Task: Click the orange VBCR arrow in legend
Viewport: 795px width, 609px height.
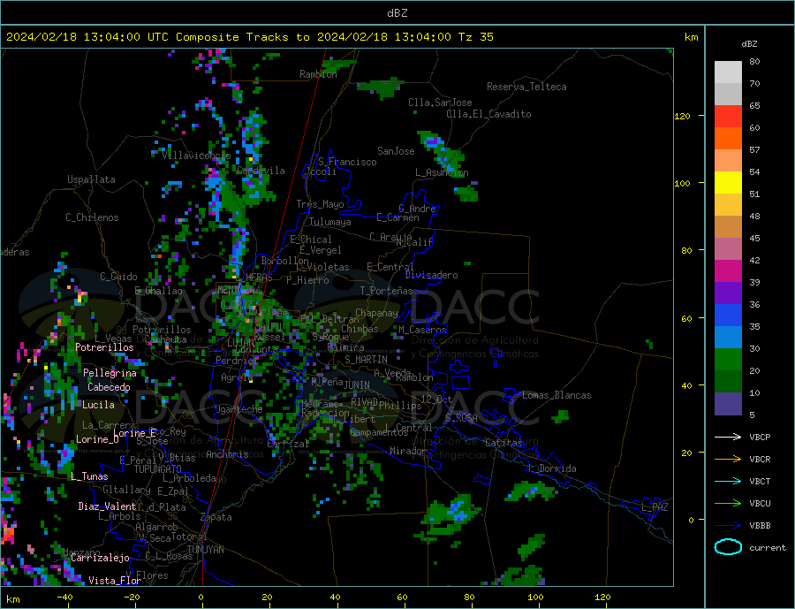Action: 728,460
